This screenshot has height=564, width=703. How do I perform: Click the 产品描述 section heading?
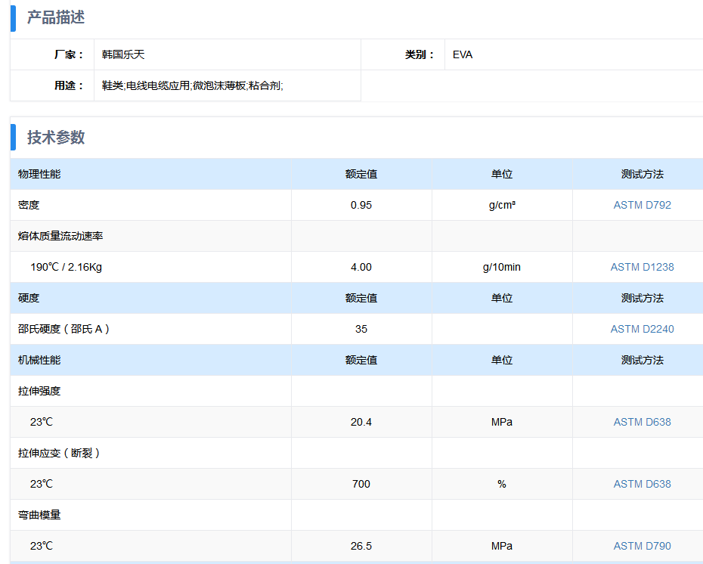click(56, 17)
